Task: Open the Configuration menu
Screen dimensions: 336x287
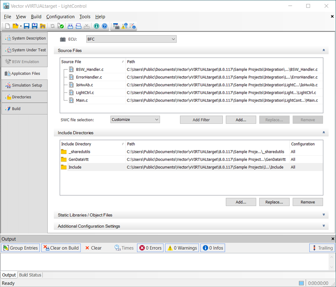Action: pyautogui.click(x=60, y=17)
